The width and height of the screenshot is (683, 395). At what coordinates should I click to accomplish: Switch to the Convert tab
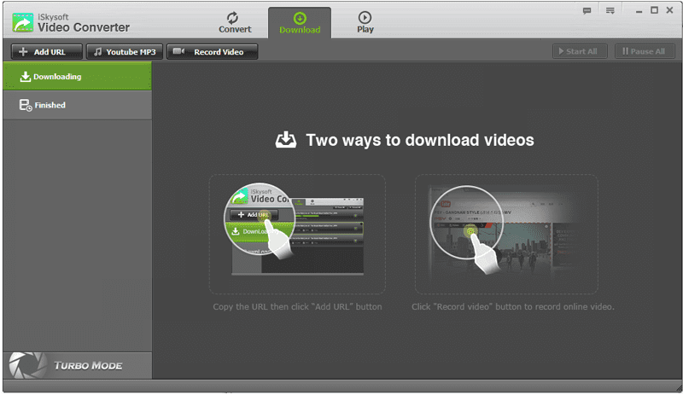pos(235,22)
